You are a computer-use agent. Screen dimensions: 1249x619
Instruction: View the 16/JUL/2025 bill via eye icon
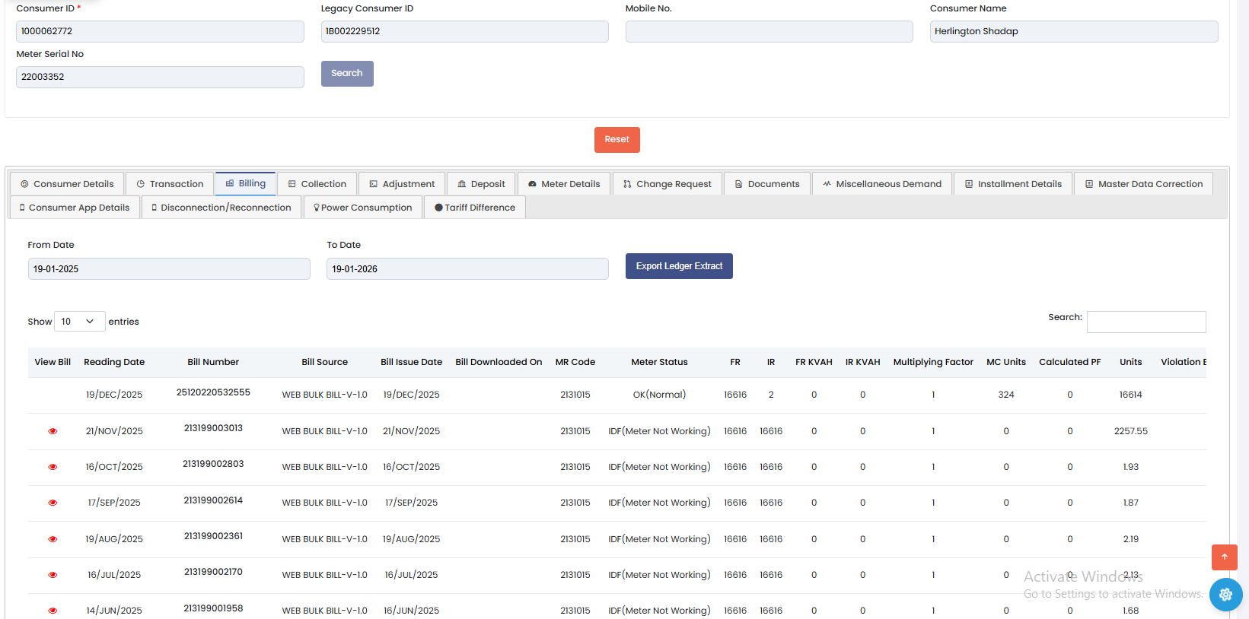tap(53, 575)
